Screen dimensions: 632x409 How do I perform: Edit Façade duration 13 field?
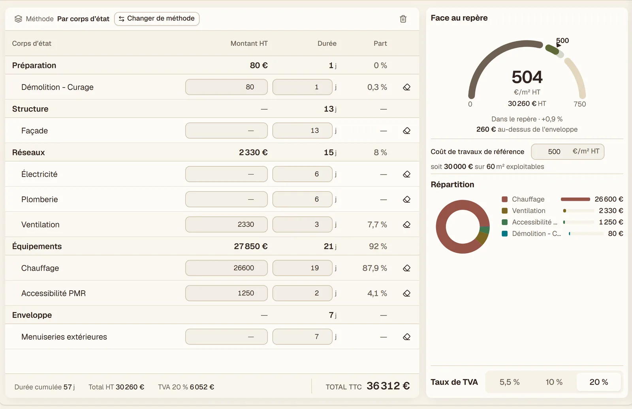point(303,131)
